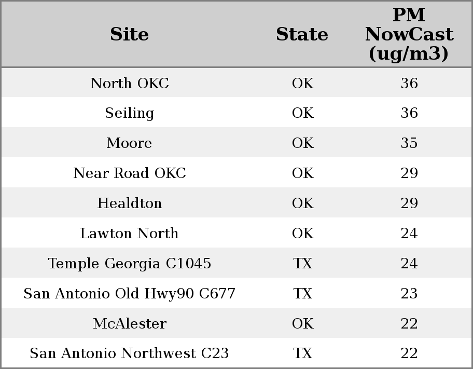Click the State column header
This screenshot has height=369, width=473.
(x=302, y=35)
